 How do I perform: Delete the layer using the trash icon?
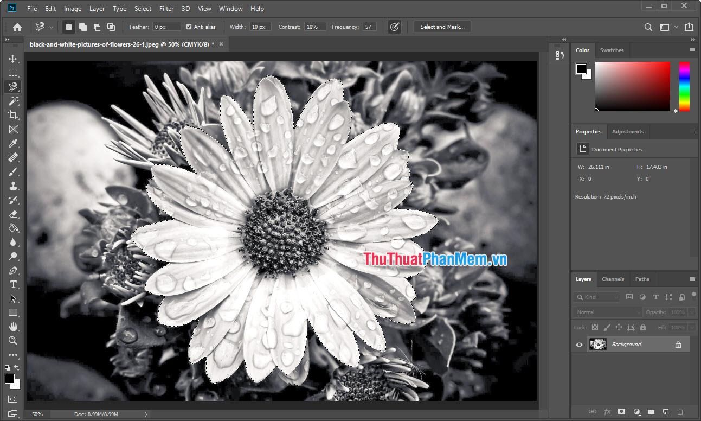(680, 412)
